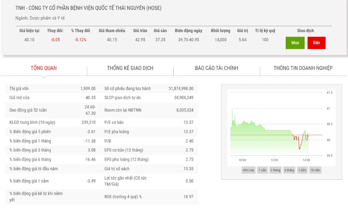
Task: Switch chart to 1 năm range
Action: pyautogui.click(x=303, y=170)
